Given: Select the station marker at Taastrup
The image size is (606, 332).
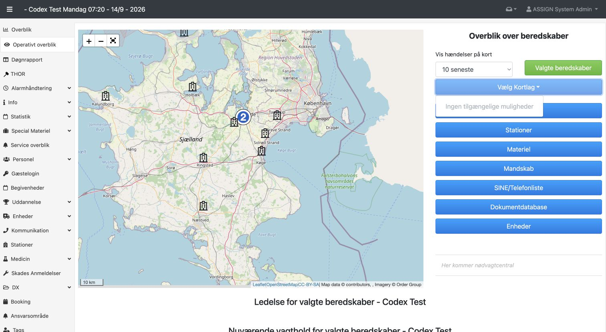Looking at the screenshot, I should [x=277, y=115].
